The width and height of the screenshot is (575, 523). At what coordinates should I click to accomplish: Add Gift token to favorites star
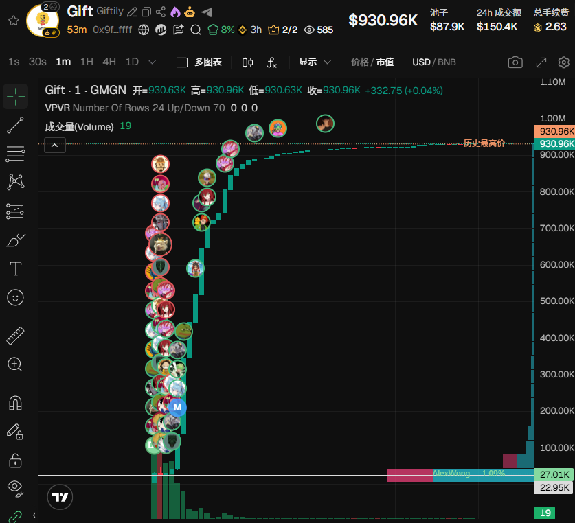coord(13,21)
